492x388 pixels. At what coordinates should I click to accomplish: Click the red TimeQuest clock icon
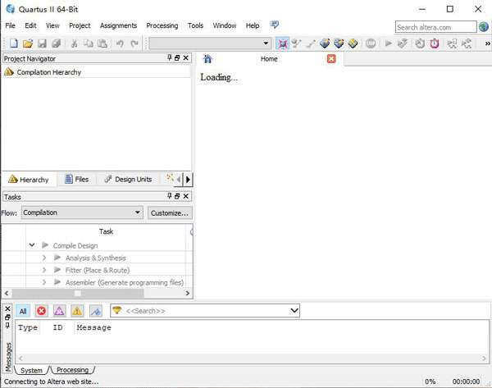pyautogui.click(x=435, y=43)
